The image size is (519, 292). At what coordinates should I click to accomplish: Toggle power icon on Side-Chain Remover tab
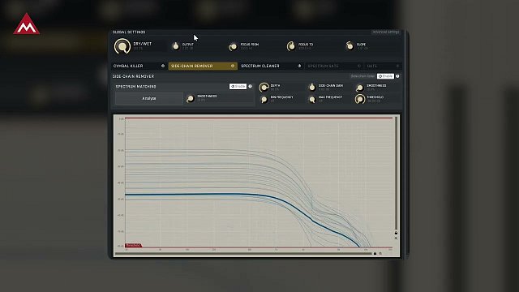[x=233, y=66]
